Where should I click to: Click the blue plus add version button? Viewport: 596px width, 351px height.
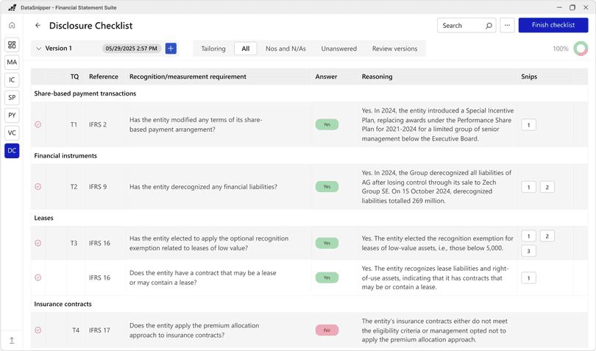(x=171, y=49)
